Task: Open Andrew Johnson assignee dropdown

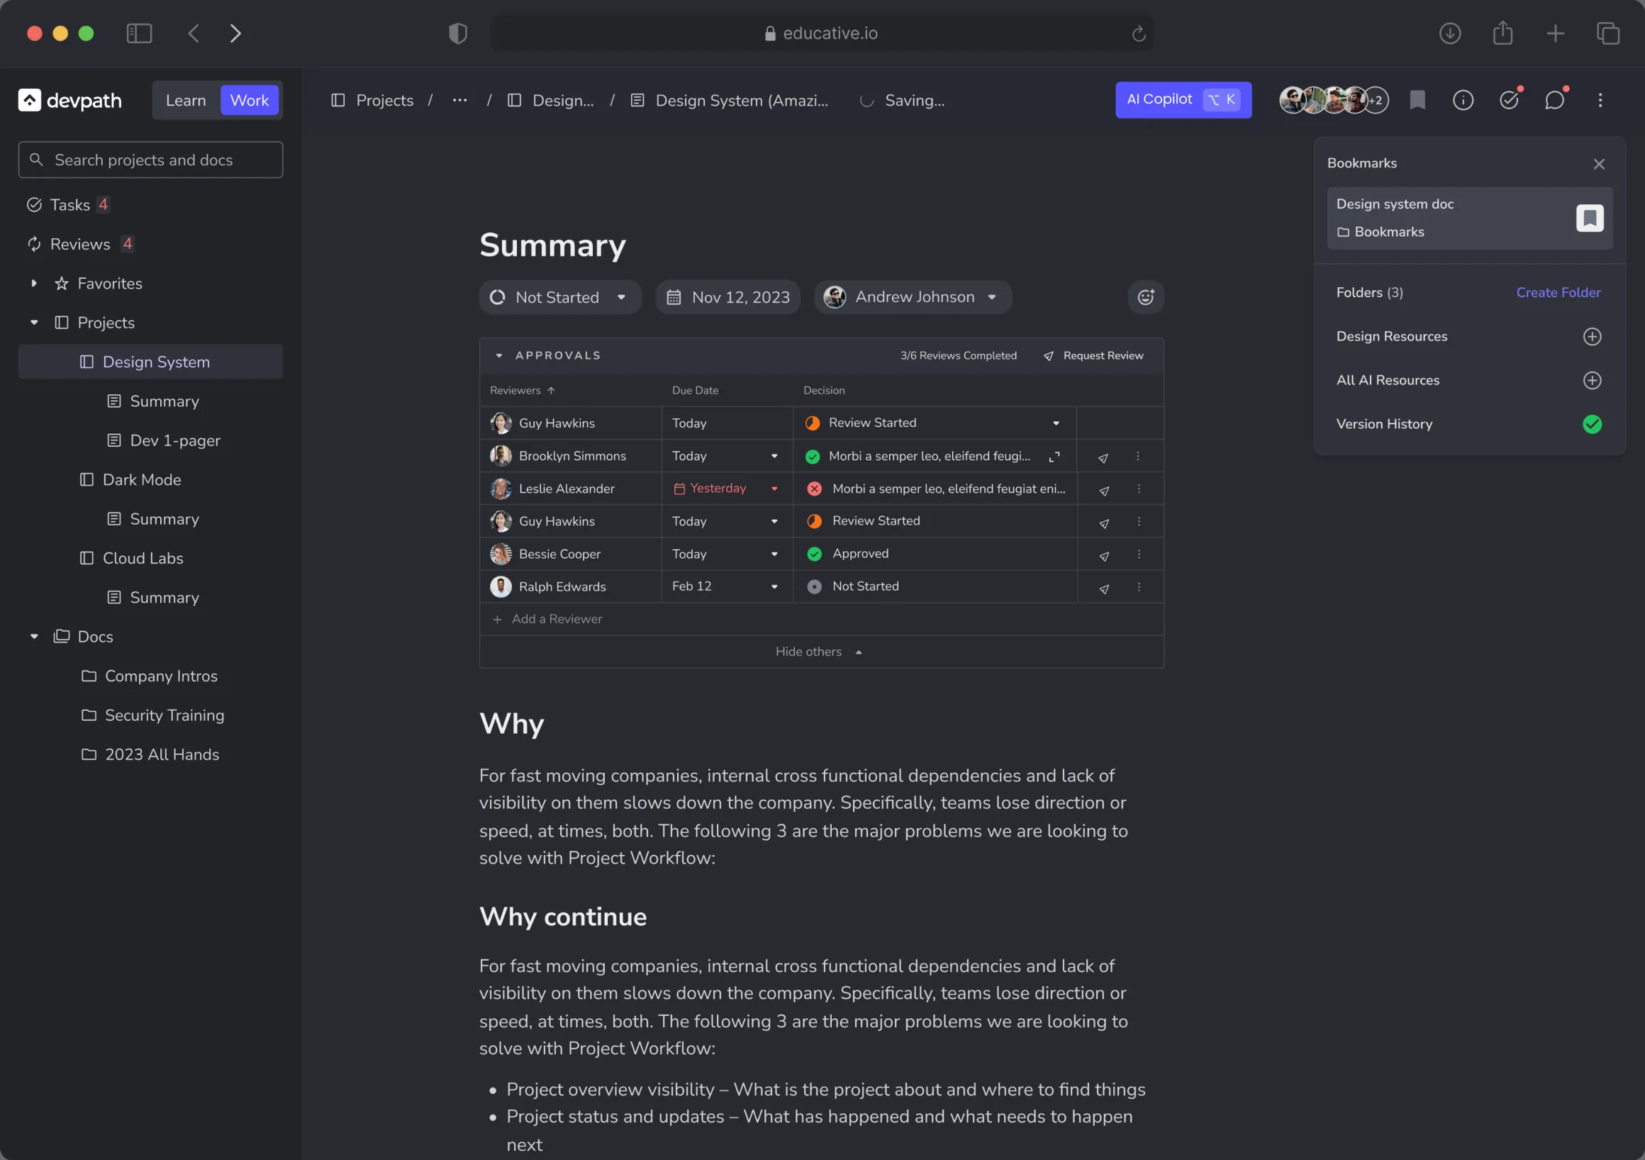Action: 913,297
